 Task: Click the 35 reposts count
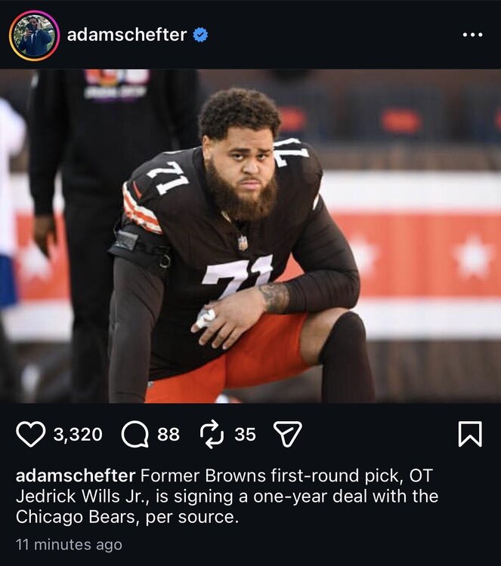click(x=245, y=434)
